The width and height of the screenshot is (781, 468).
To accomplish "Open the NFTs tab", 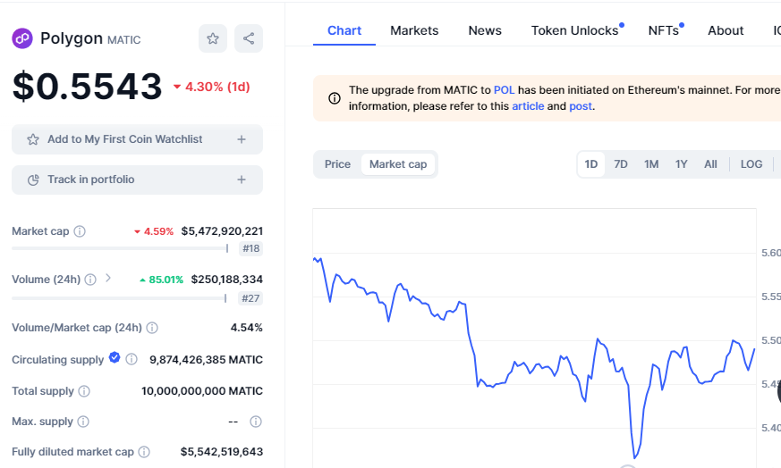I will click(x=666, y=30).
